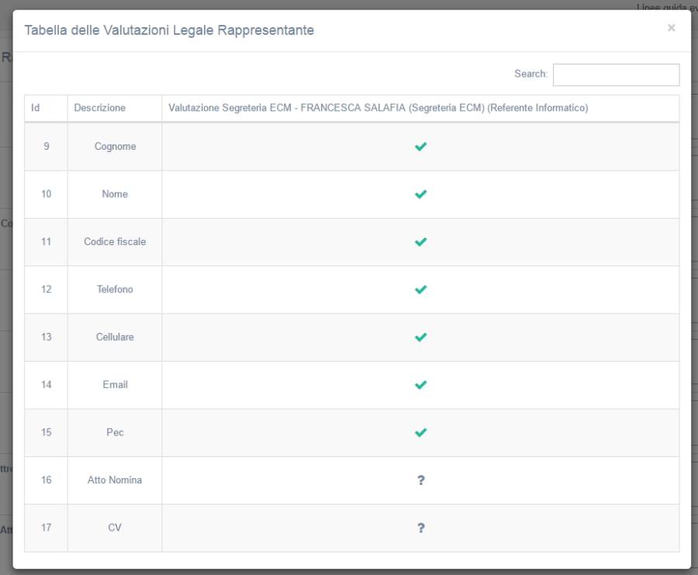The height and width of the screenshot is (575, 698).
Task: Click the Telefono row checkmark icon
Action: pyautogui.click(x=420, y=289)
